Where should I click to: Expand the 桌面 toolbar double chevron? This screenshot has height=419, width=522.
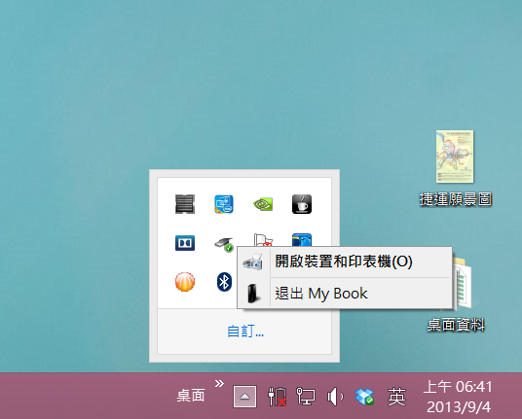(219, 384)
